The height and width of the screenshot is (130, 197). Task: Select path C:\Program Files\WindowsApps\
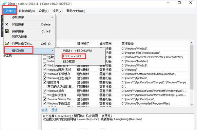coord(141,53)
